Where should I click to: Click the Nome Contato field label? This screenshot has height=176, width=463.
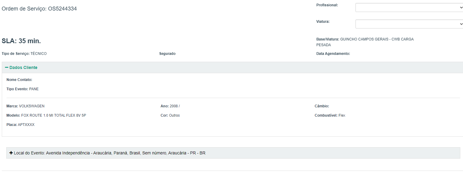(19, 80)
